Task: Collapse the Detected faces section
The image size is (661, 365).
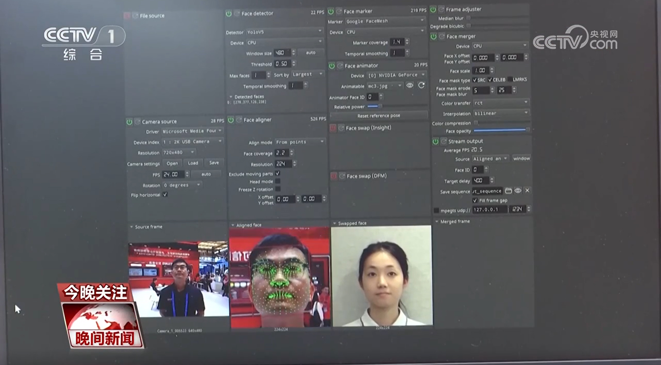Action: (231, 97)
